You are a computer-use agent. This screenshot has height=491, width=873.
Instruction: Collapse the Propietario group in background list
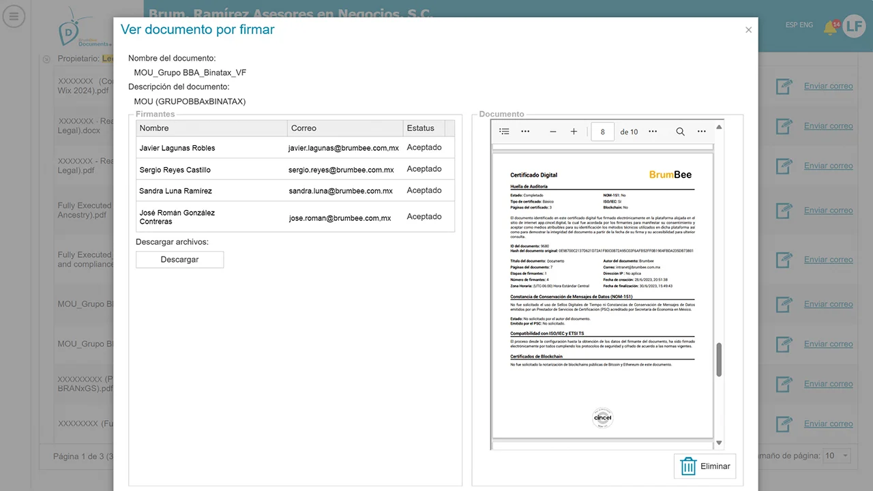coord(46,59)
